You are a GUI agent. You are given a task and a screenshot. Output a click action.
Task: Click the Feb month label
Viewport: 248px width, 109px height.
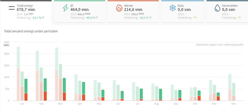(x=41, y=104)
